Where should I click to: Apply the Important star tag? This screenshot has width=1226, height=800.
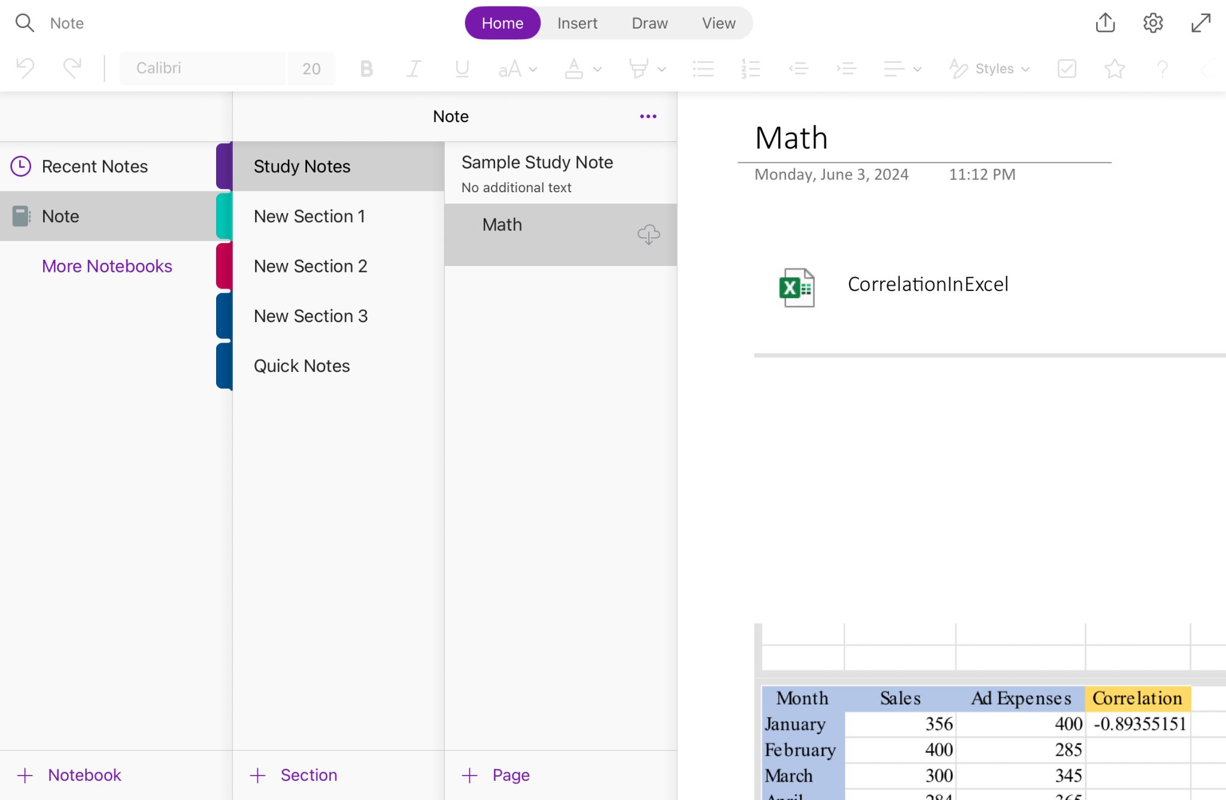(1114, 68)
